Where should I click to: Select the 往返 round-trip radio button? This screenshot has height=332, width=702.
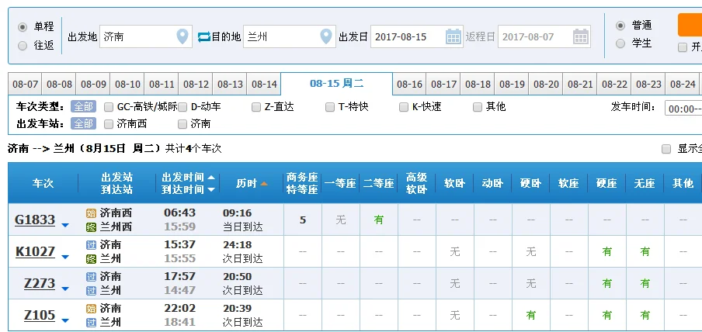pyautogui.click(x=23, y=46)
